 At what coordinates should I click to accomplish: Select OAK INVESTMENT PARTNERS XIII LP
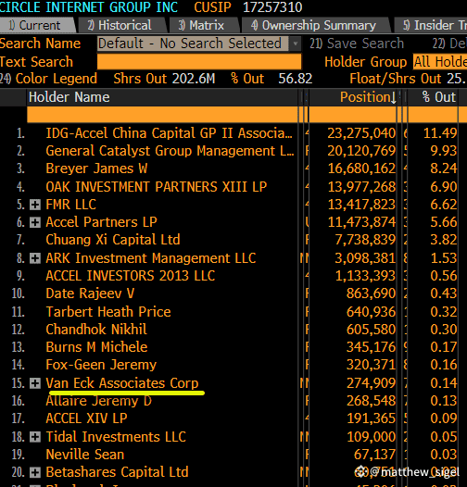click(156, 187)
